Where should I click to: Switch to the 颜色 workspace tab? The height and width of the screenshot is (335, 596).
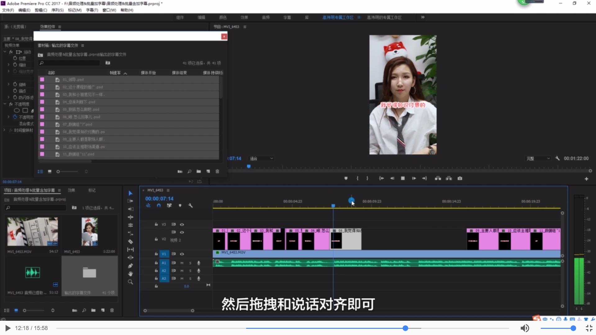223,17
